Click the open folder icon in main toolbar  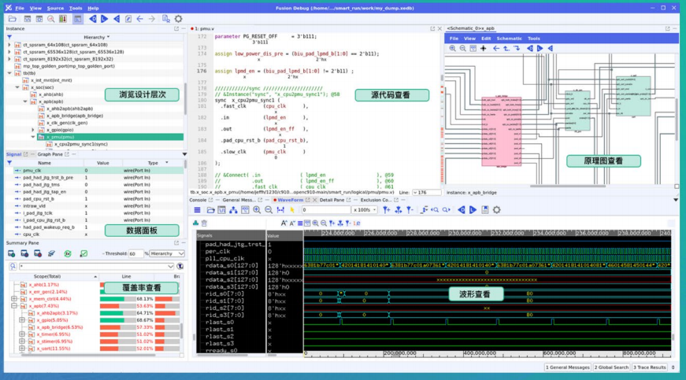click(12, 19)
